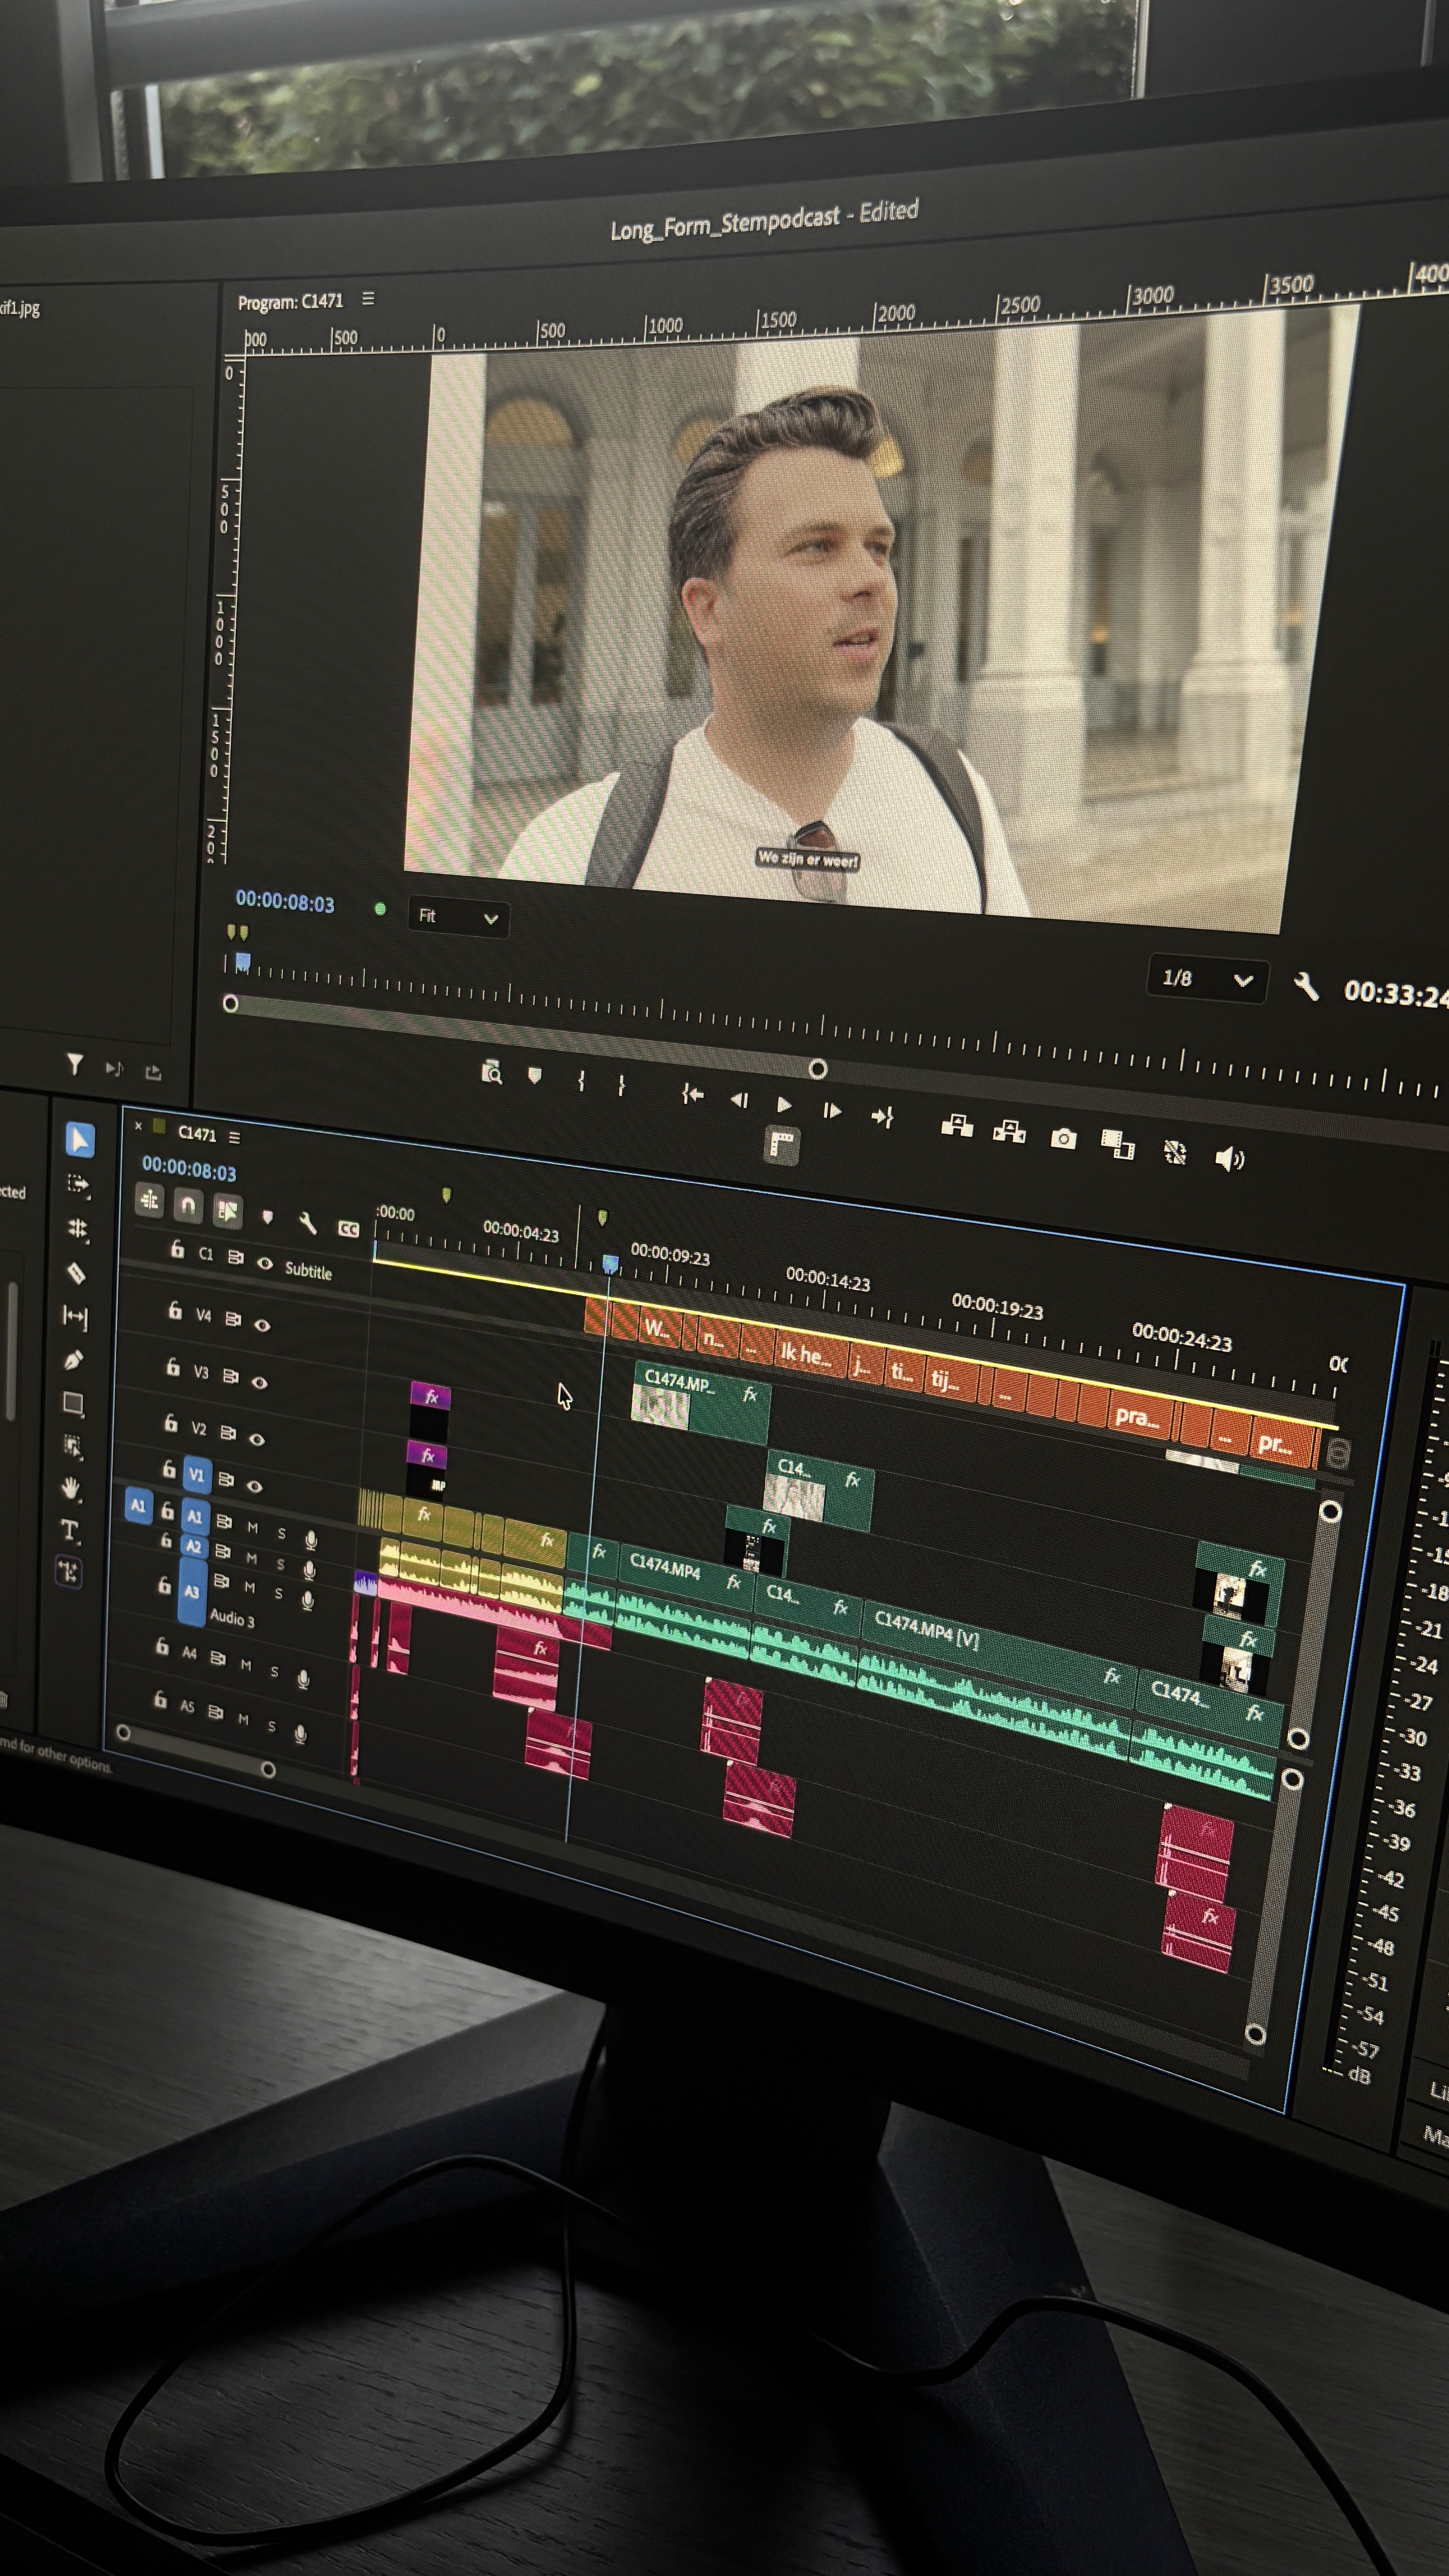This screenshot has width=1449, height=2576.
Task: Click the timeline ruler playhead handle
Action: (x=610, y=1264)
